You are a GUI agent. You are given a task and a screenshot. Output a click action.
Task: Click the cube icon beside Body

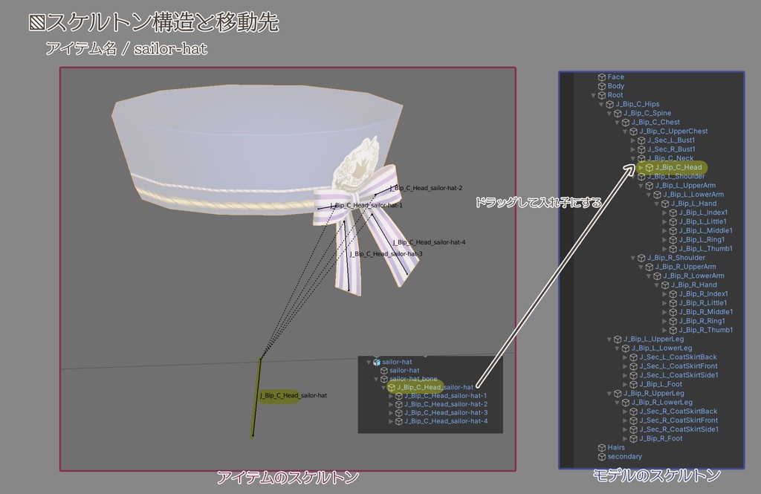(x=602, y=86)
